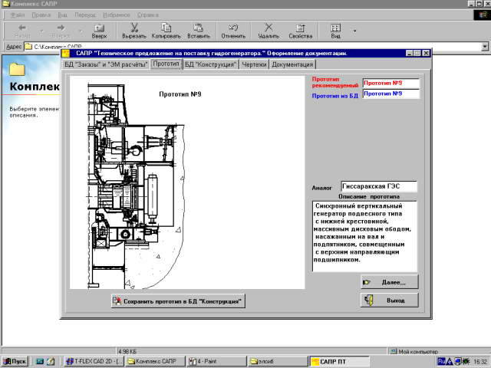
Task: Click the system tray clock 16:32
Action: pyautogui.click(x=480, y=361)
